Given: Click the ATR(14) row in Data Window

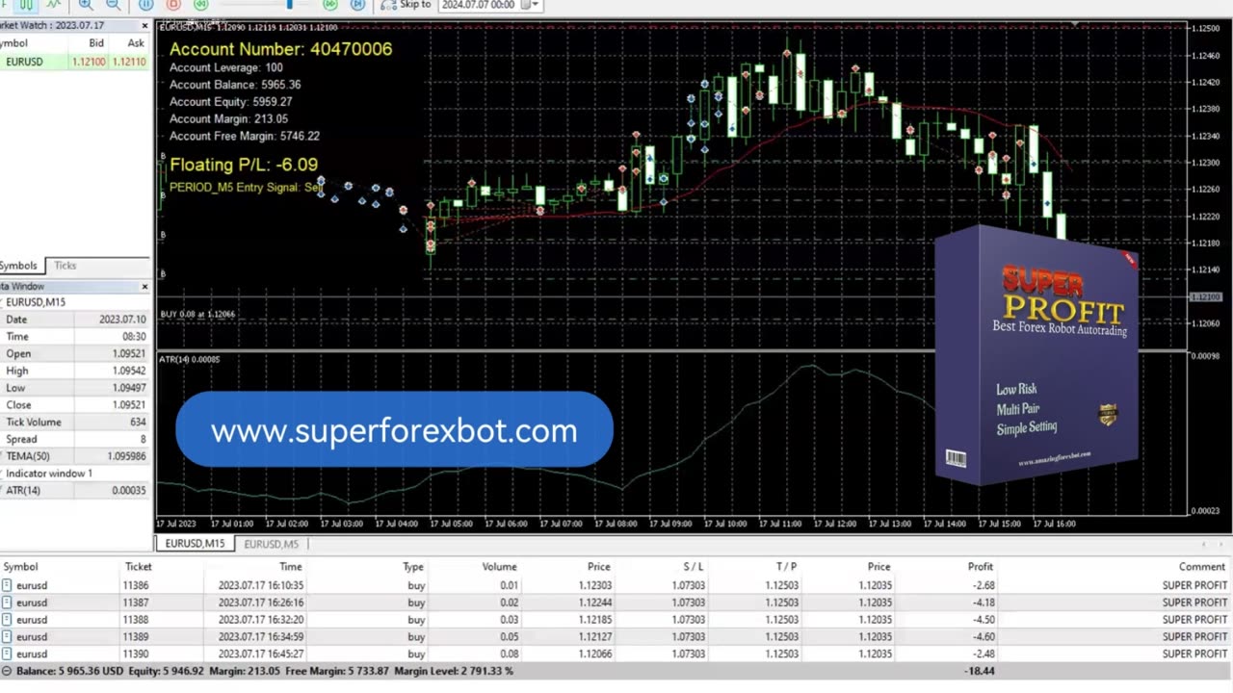Looking at the screenshot, I should (75, 491).
